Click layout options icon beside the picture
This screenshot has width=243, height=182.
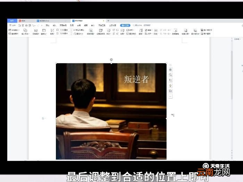(170, 69)
